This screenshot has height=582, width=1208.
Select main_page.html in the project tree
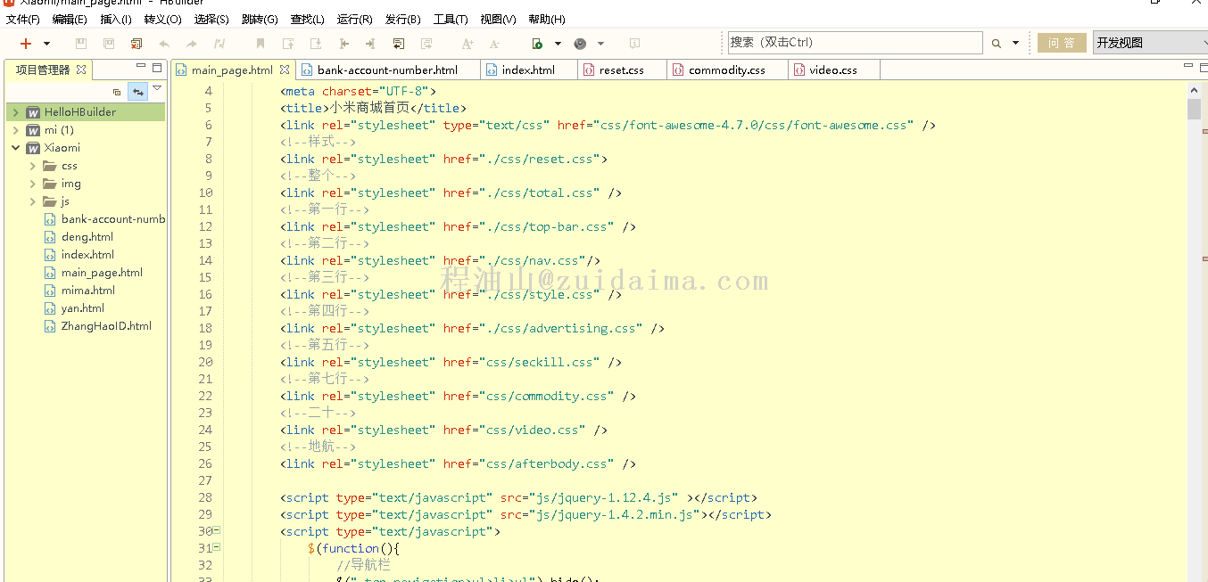pyautogui.click(x=102, y=273)
